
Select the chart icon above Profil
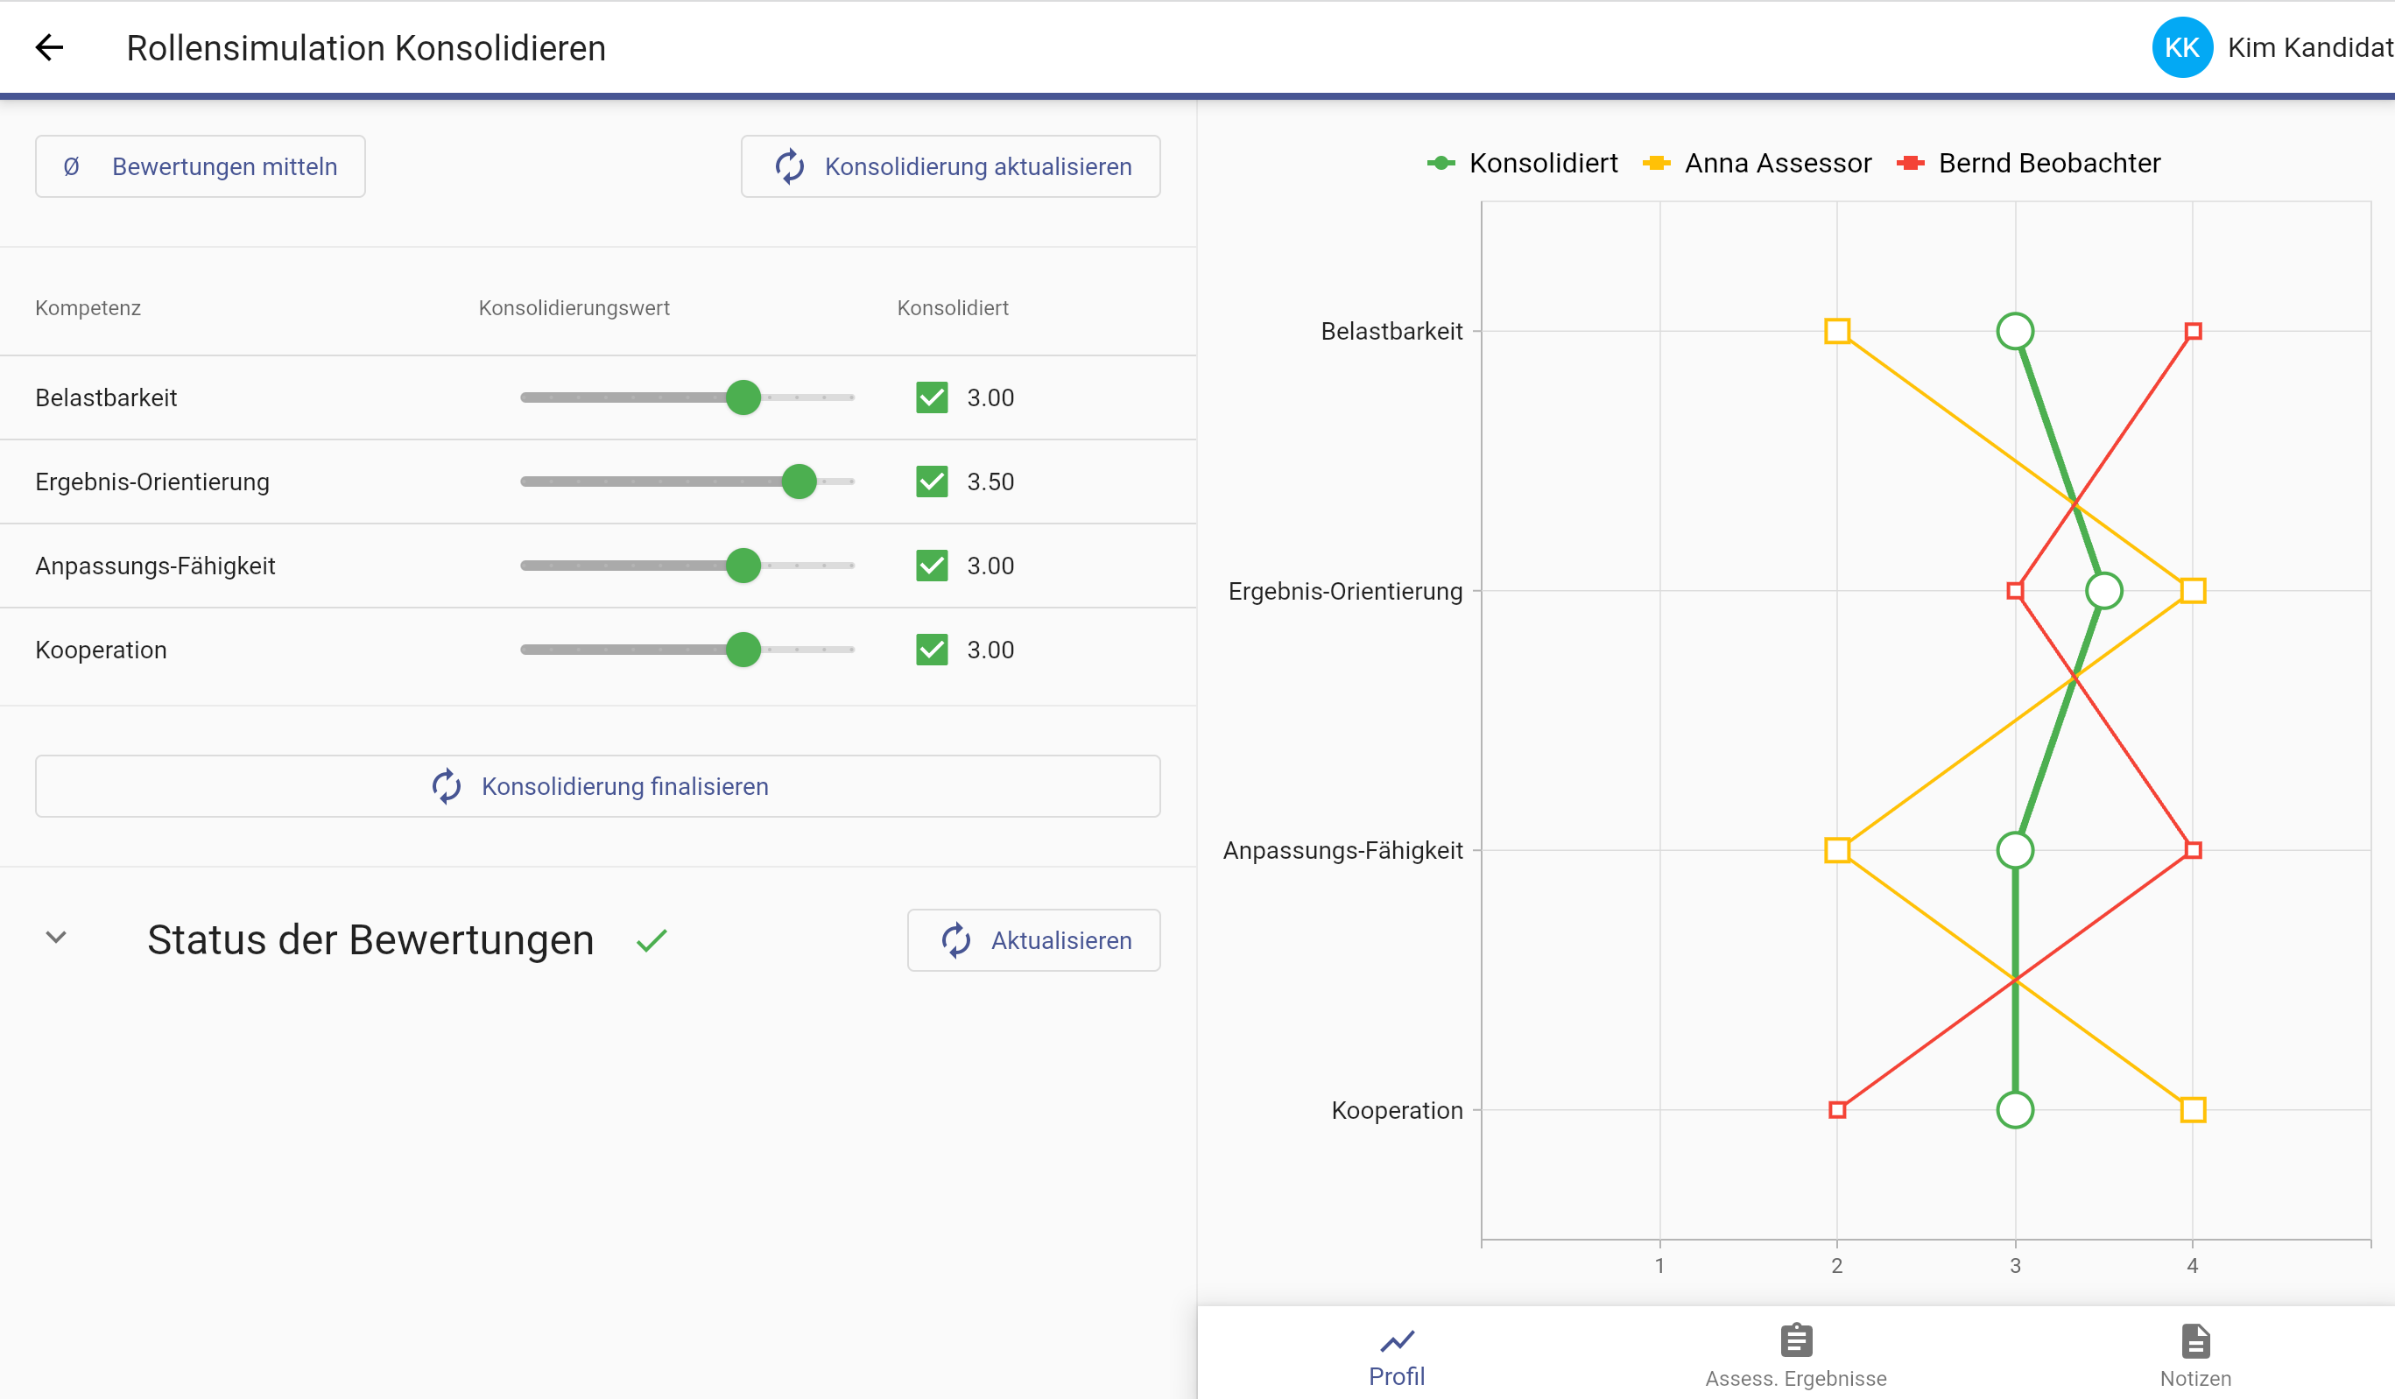1396,1340
